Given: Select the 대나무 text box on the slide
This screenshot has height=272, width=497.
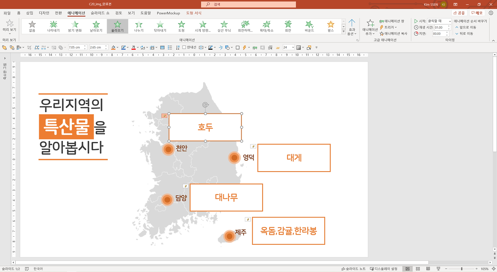Looking at the screenshot, I should 226,198.
